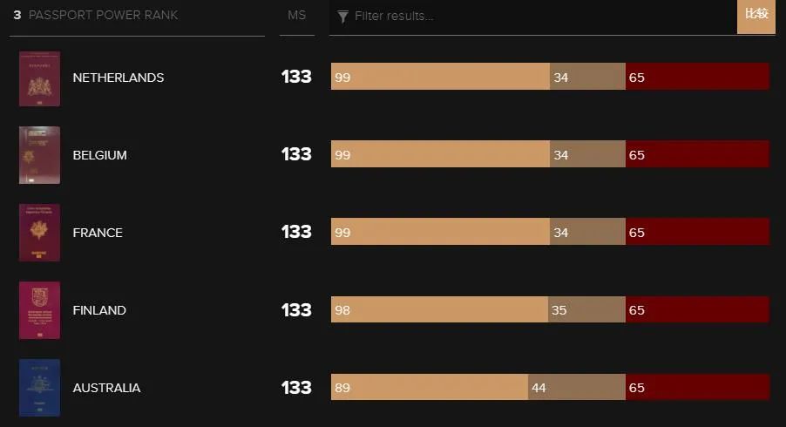Open the Finland passport cover thumbnail
The width and height of the screenshot is (786, 427).
(x=39, y=310)
